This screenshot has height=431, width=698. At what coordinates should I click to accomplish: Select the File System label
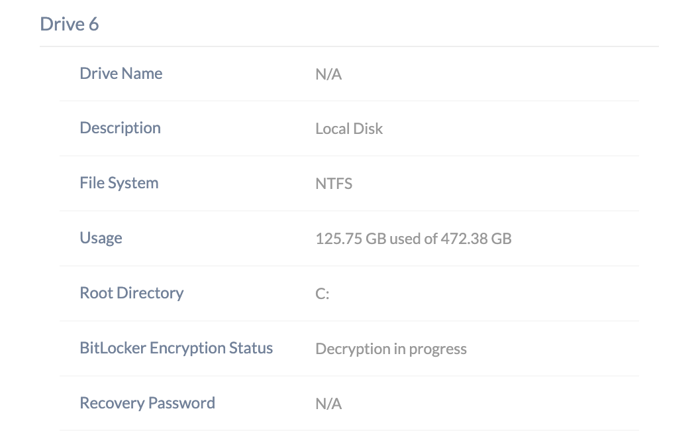point(119,183)
